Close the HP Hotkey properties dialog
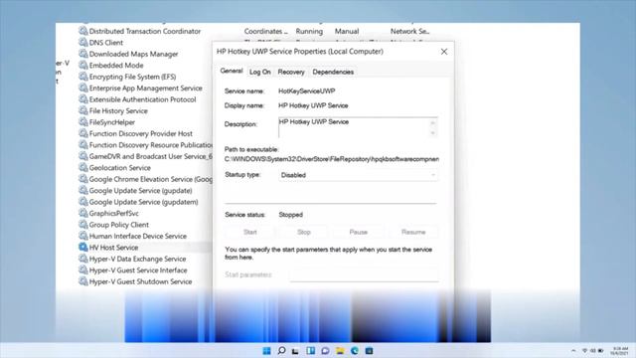Screen dimensions: 636x358 click(444, 52)
